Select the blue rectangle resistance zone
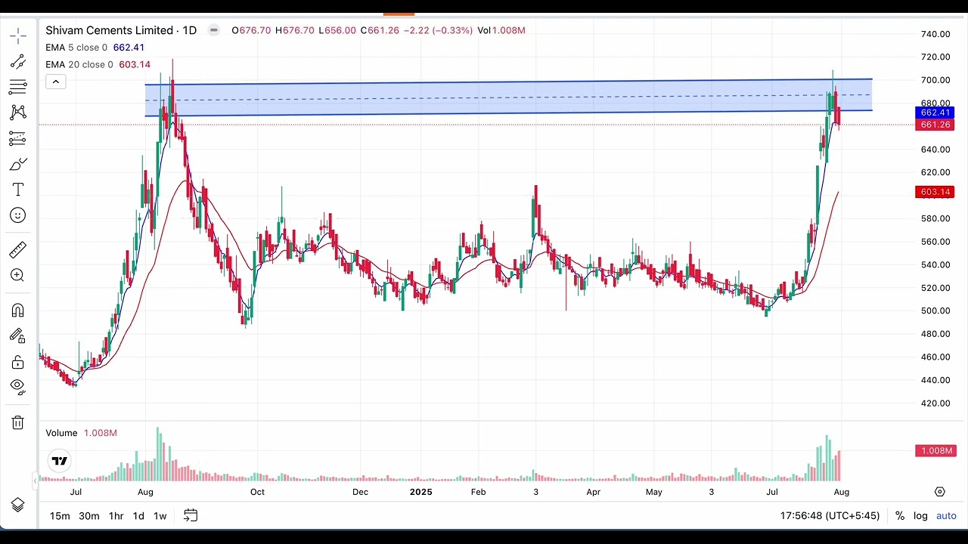 click(508, 98)
